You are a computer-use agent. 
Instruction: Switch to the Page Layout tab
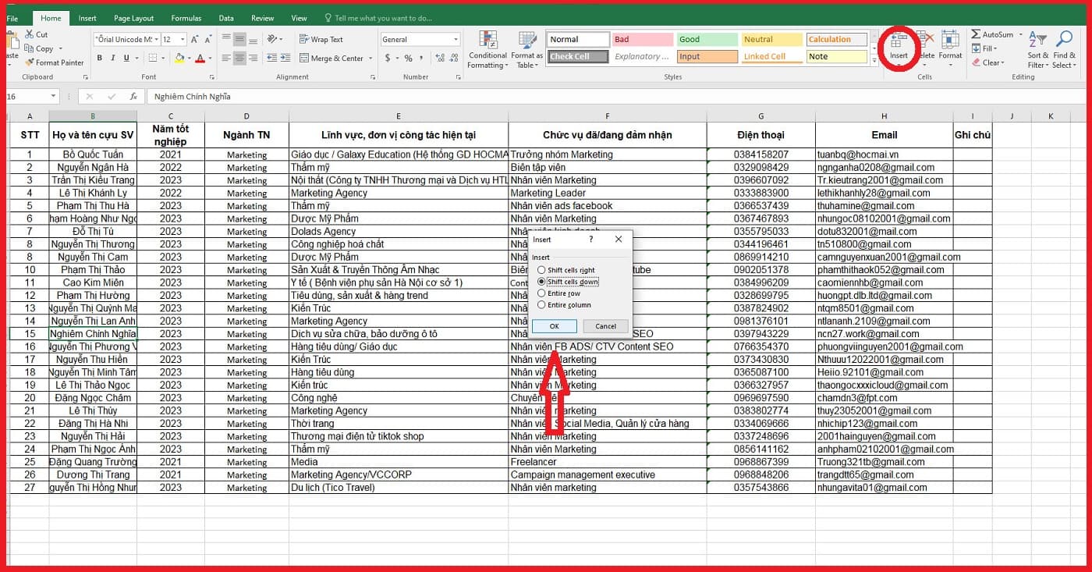click(x=133, y=18)
